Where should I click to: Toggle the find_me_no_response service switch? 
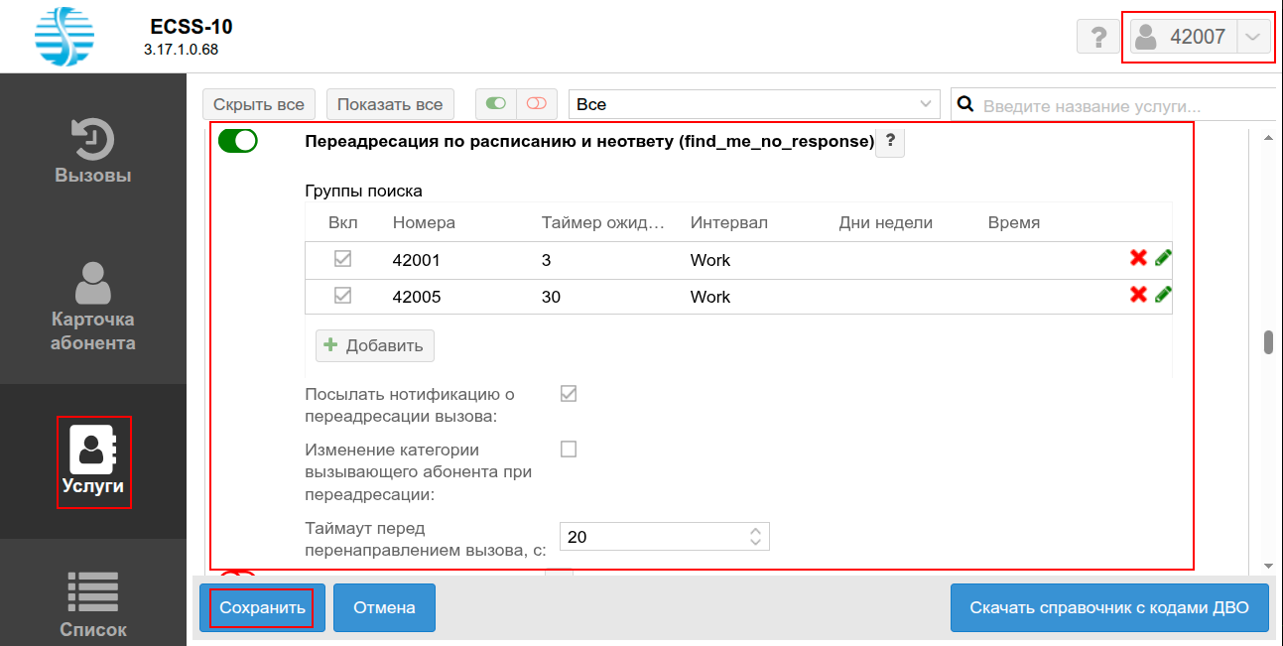pyautogui.click(x=237, y=141)
